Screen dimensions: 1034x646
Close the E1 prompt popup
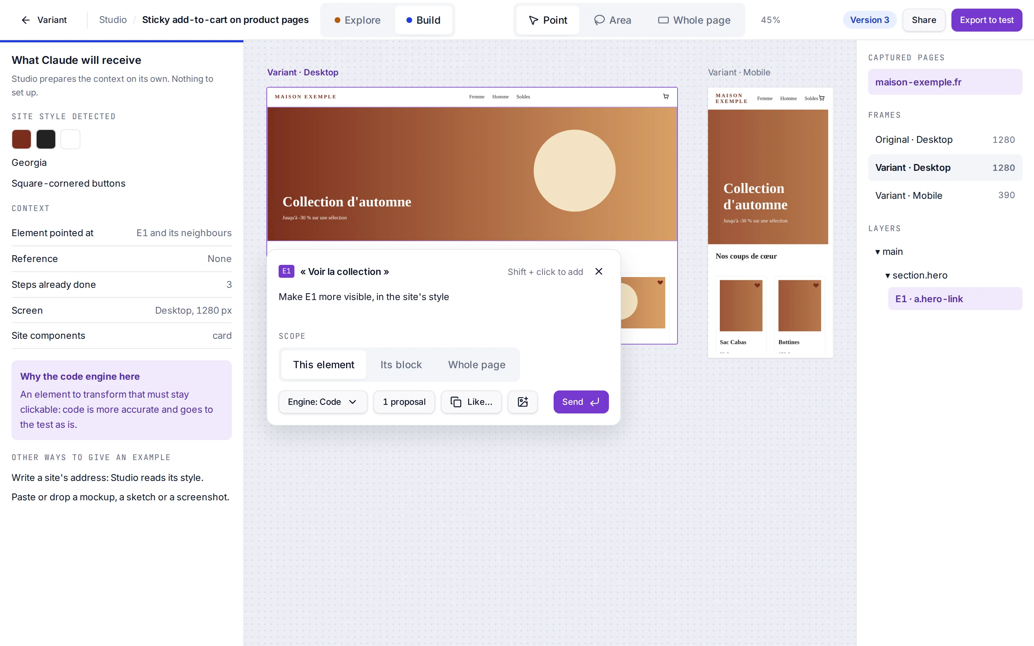[598, 271]
